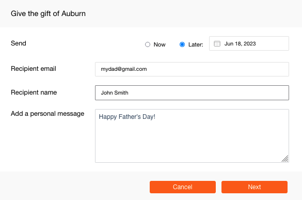Focus the Recipient name field
Screen dimensions: 302x200
coord(192,93)
